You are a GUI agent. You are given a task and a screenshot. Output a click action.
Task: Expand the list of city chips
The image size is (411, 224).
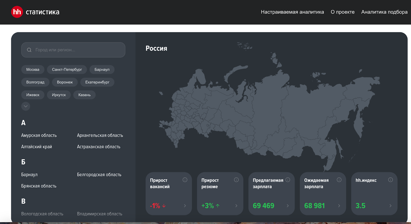pyautogui.click(x=26, y=106)
